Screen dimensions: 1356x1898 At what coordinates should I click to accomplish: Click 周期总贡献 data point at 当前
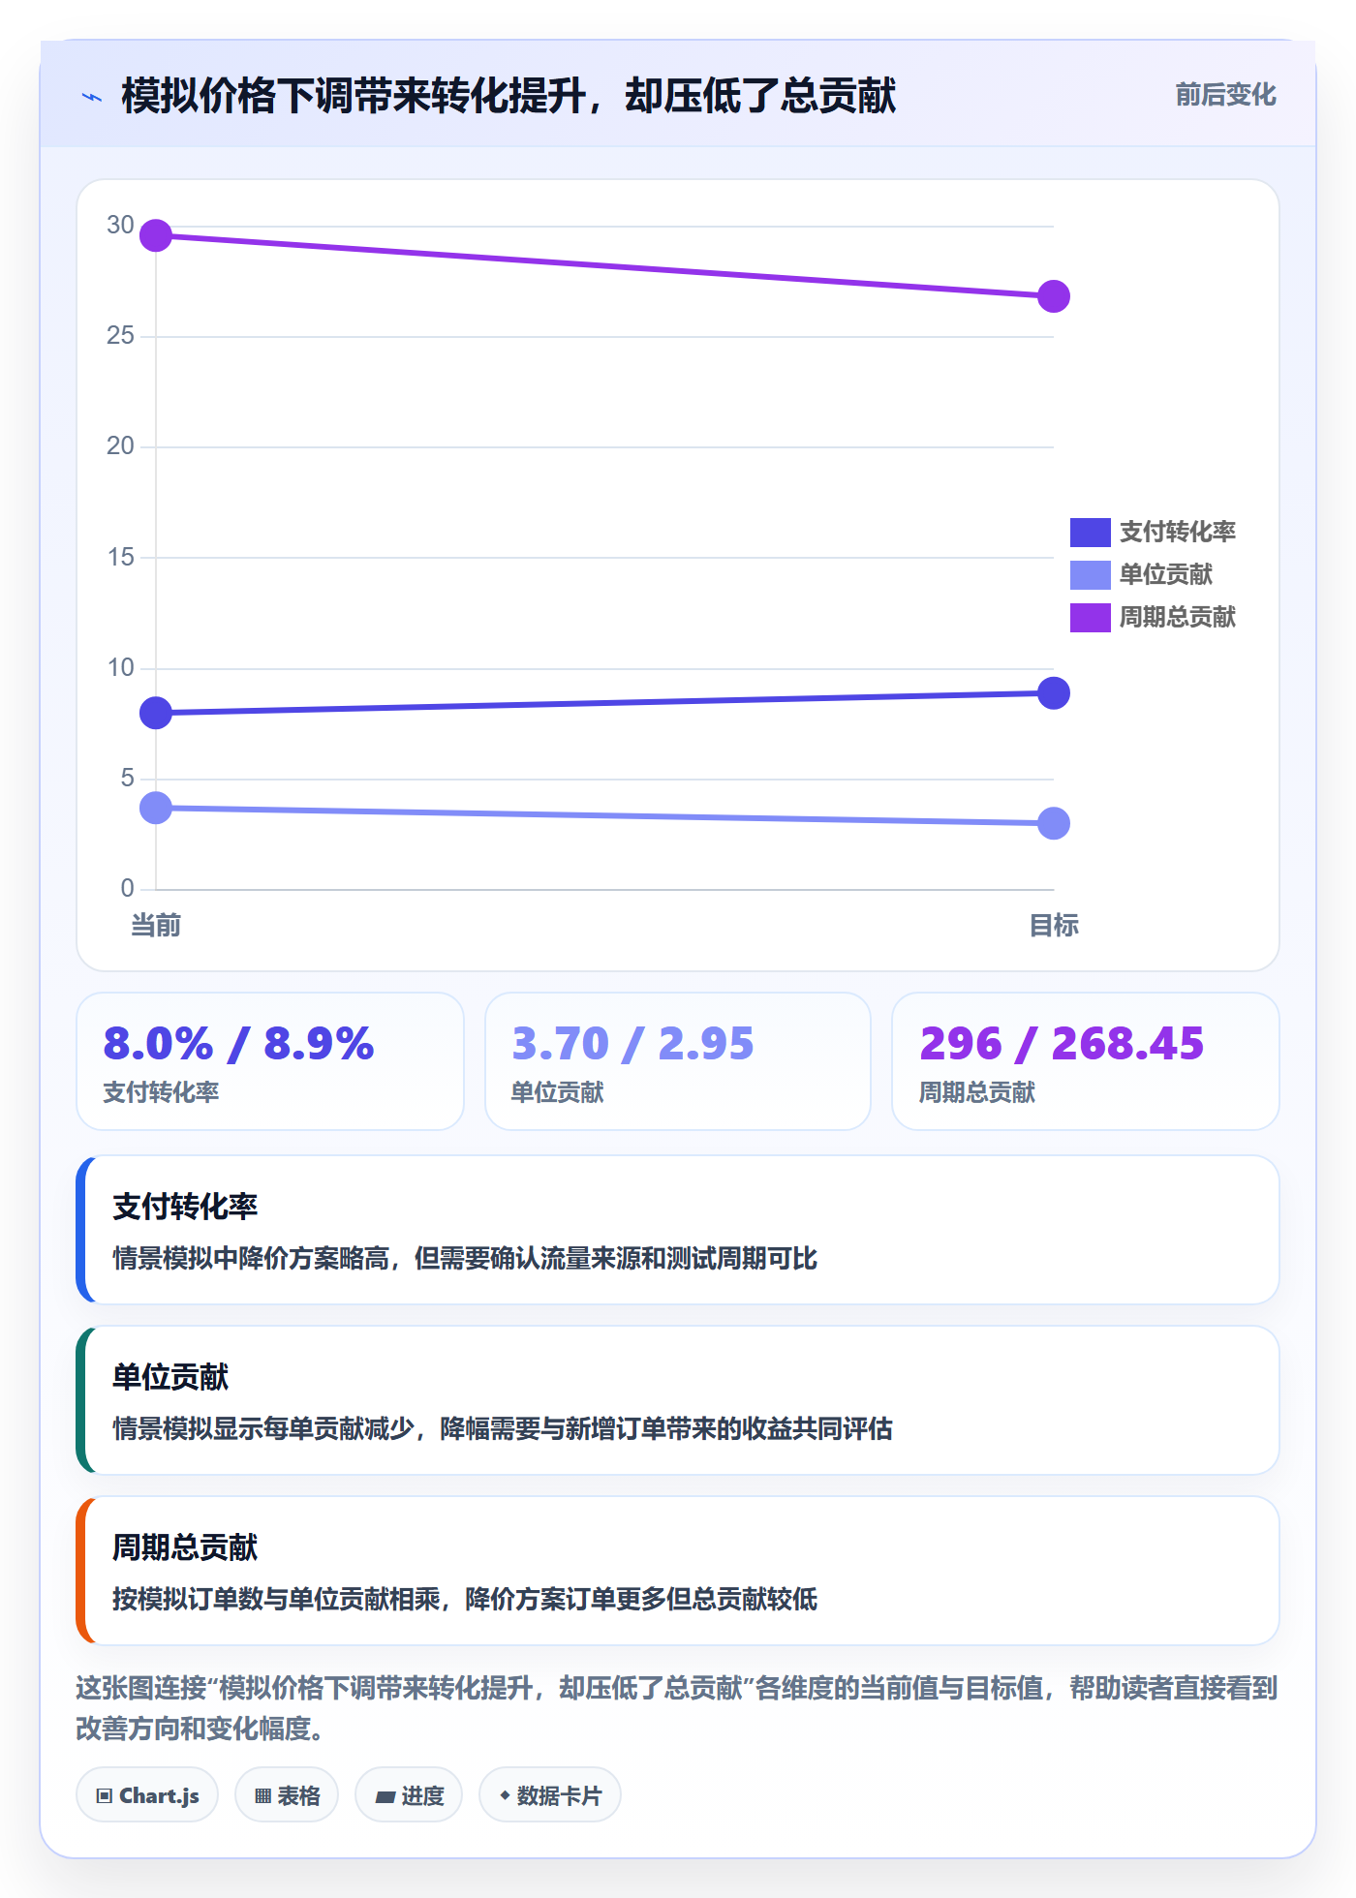pyautogui.click(x=156, y=235)
